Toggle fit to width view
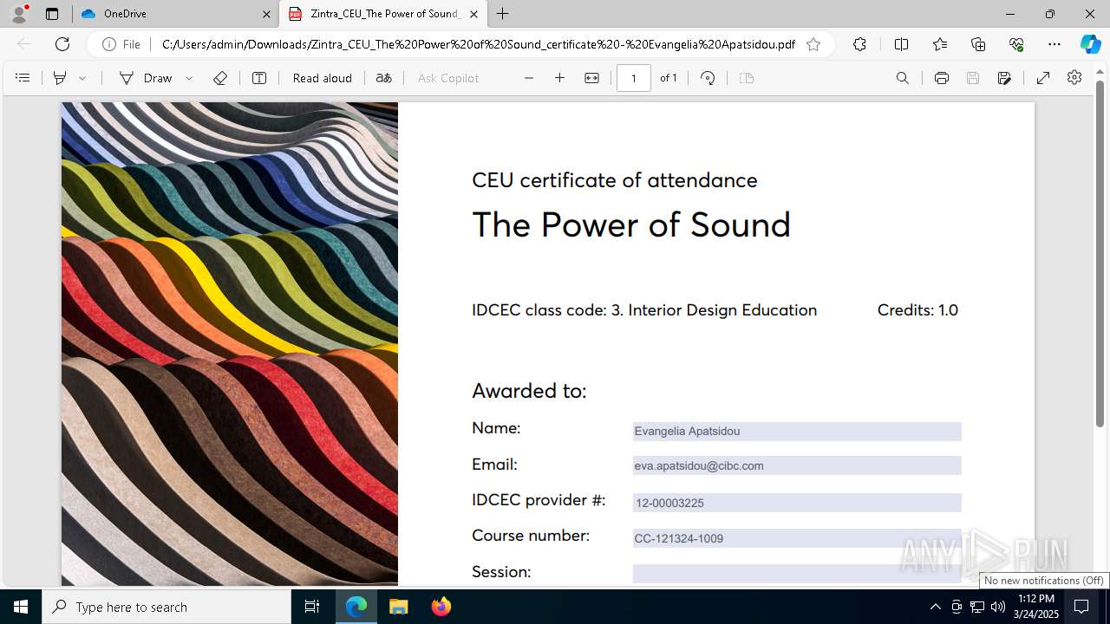Screen dimensions: 1110x624 point(591,78)
